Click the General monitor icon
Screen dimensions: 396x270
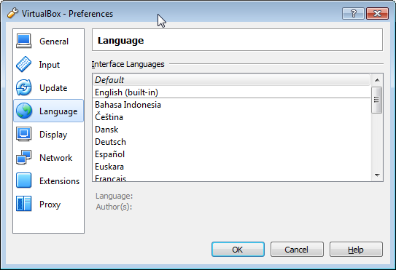click(24, 41)
